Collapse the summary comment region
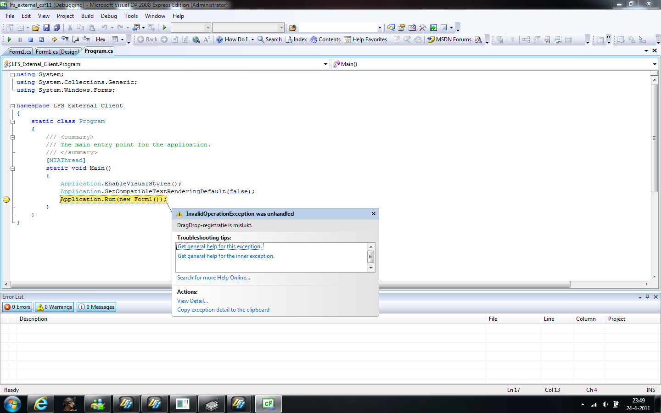661x413 pixels. coord(12,137)
